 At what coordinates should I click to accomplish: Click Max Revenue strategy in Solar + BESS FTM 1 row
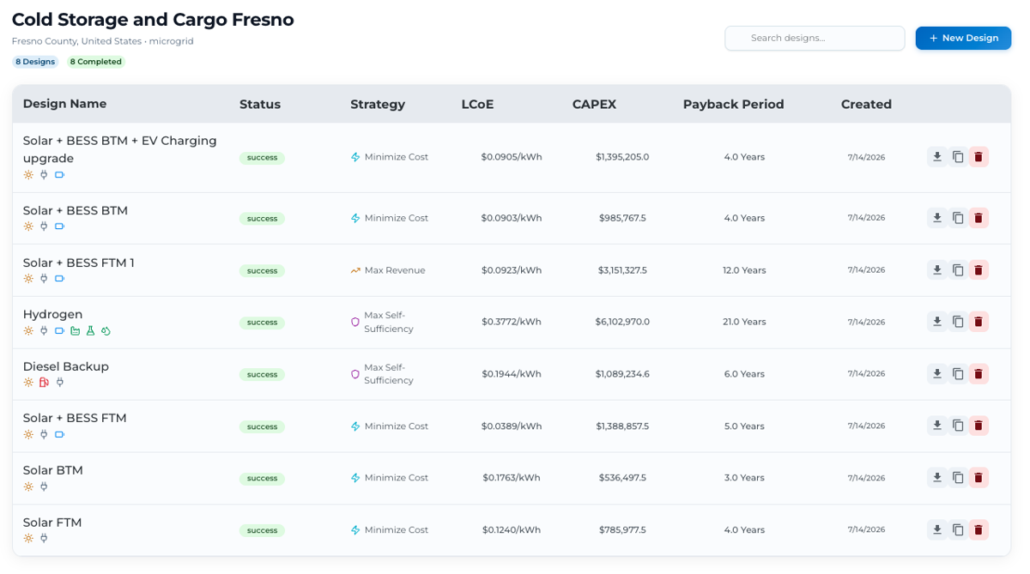point(388,270)
